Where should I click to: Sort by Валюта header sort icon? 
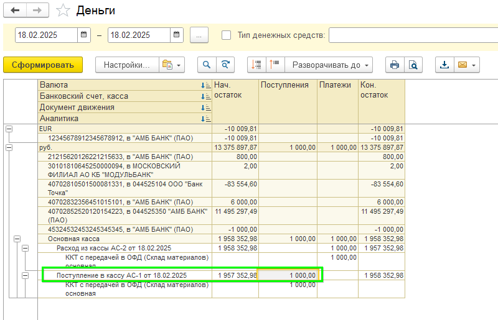tap(206, 85)
